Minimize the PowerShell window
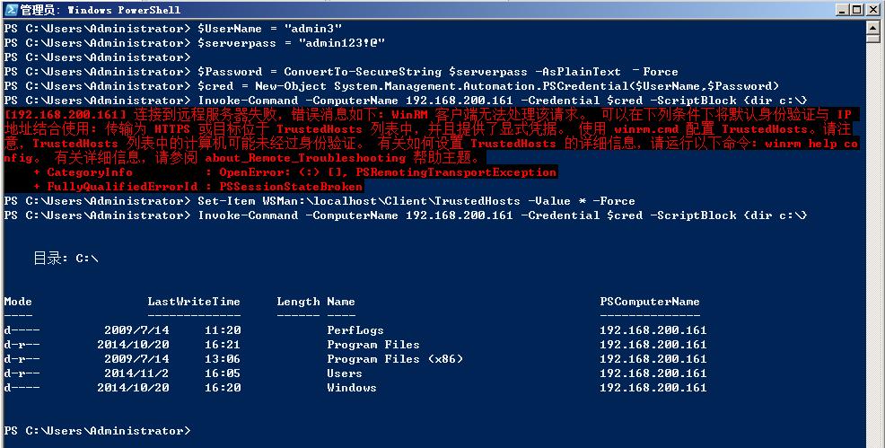This screenshot has height=448, width=885. (841, 9)
